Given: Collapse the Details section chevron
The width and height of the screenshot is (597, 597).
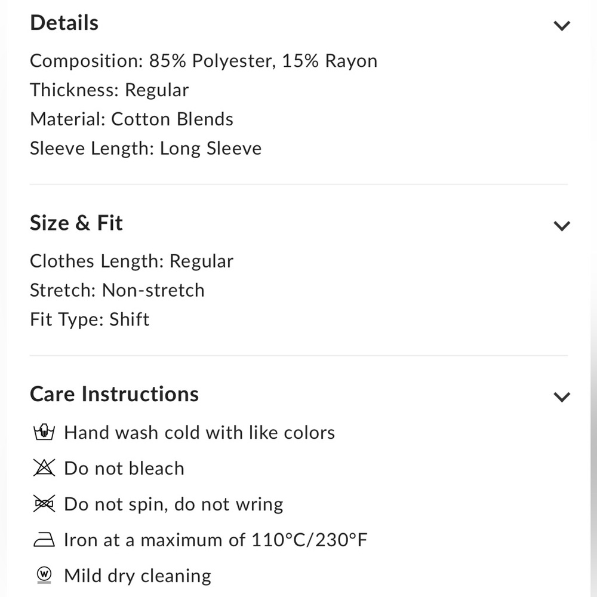Looking at the screenshot, I should [562, 26].
